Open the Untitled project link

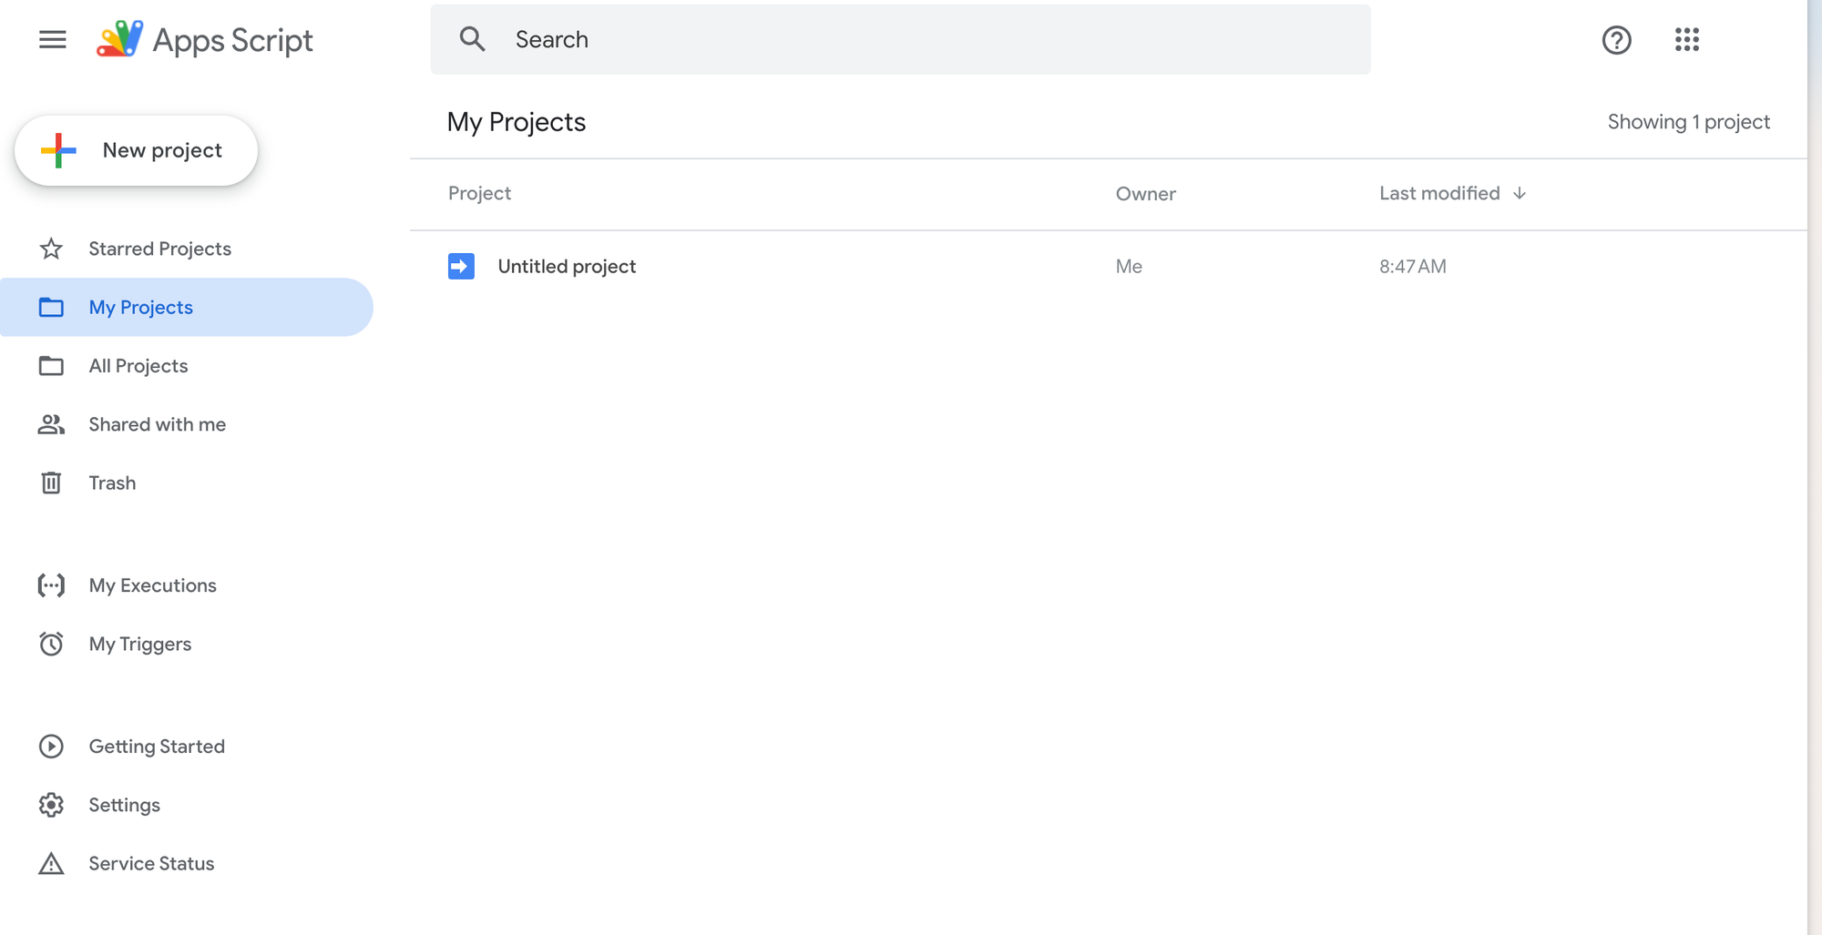[x=567, y=266]
